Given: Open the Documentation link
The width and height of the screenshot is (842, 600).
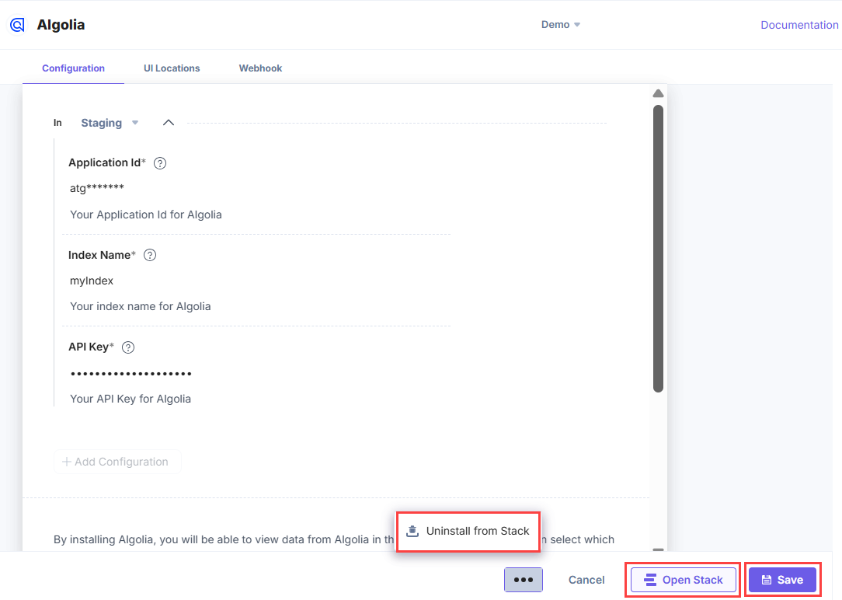Looking at the screenshot, I should (799, 25).
